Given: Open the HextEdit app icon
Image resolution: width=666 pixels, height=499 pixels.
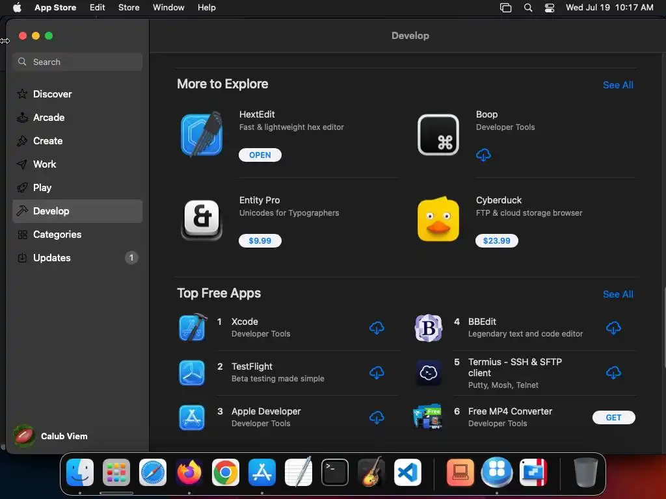Looking at the screenshot, I should 202,134.
